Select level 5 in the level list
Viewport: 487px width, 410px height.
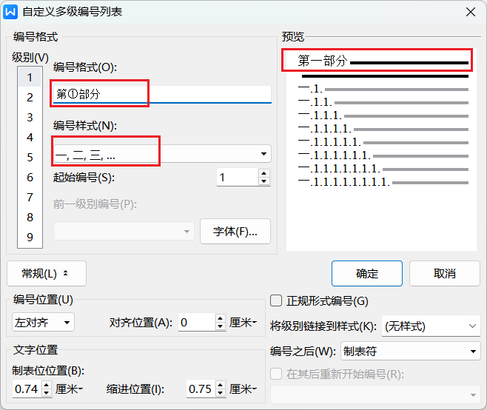tap(30, 157)
